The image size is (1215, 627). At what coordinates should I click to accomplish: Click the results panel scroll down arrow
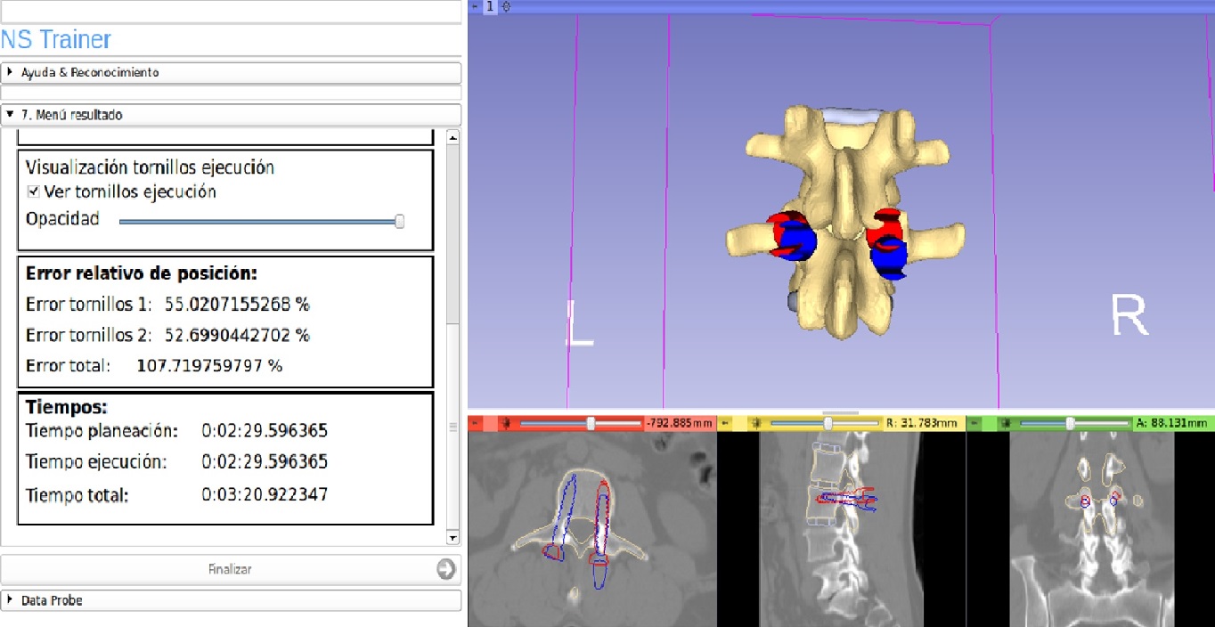(x=453, y=538)
